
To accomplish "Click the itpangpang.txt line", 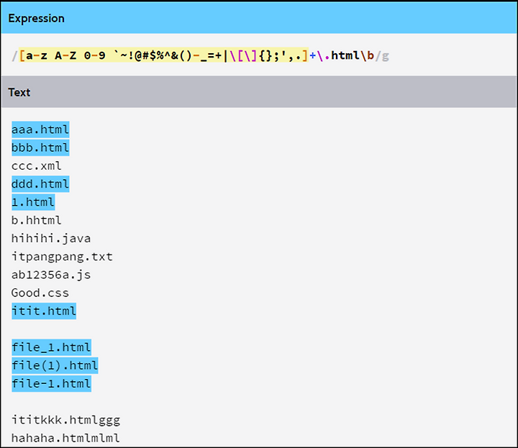I will 62,257.
